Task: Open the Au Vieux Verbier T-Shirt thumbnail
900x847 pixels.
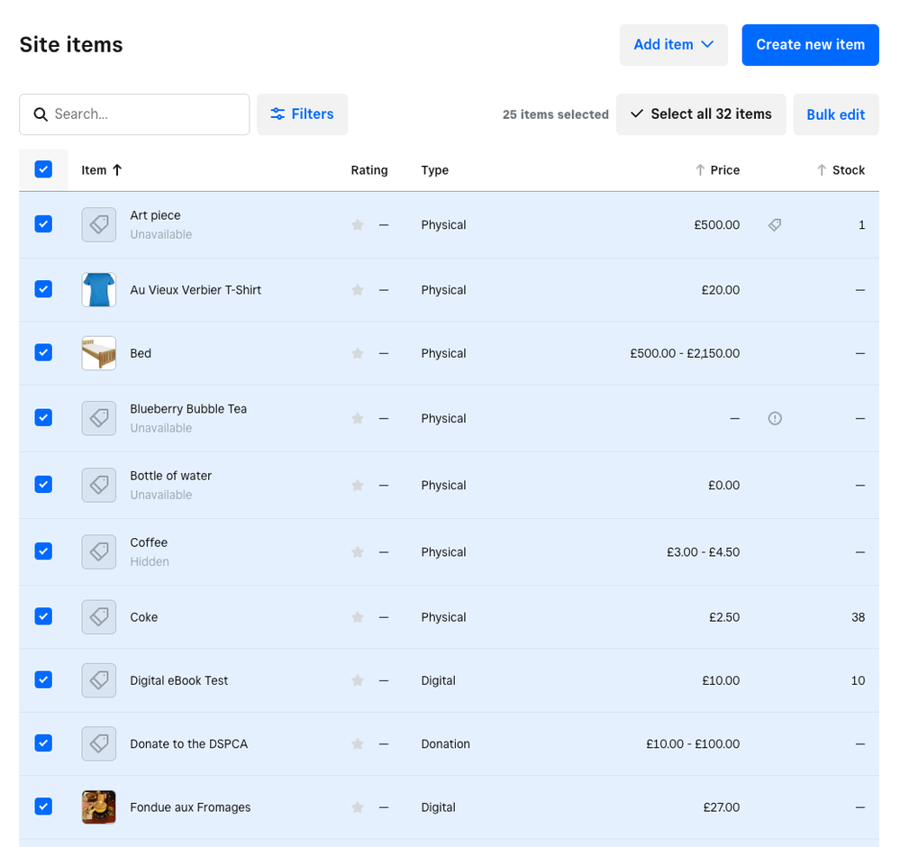Action: click(x=99, y=290)
